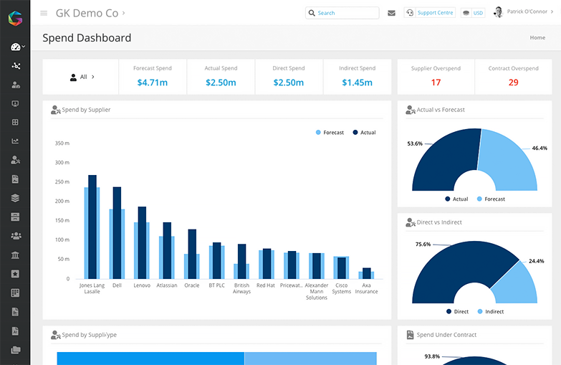Image resolution: width=561 pixels, height=365 pixels.
Task: Open the Patrick O'Connor profile menu
Action: click(526, 12)
